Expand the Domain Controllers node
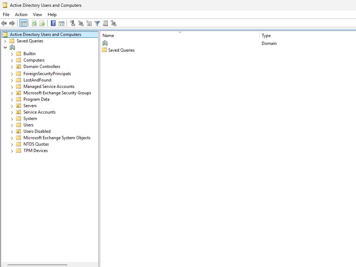 coord(12,67)
